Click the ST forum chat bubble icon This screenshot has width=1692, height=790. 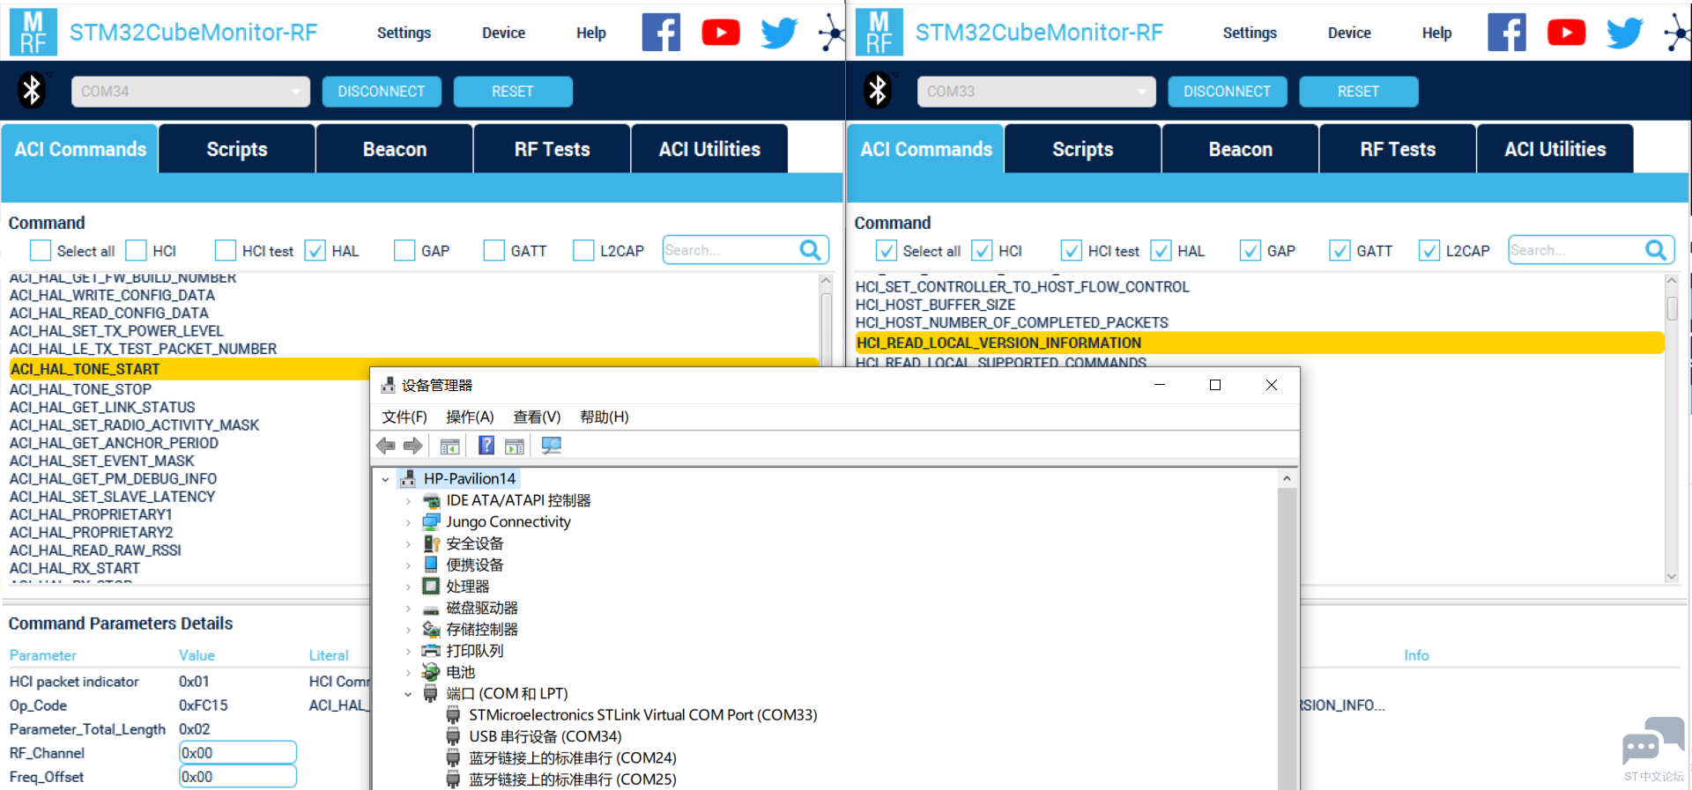point(1653,742)
